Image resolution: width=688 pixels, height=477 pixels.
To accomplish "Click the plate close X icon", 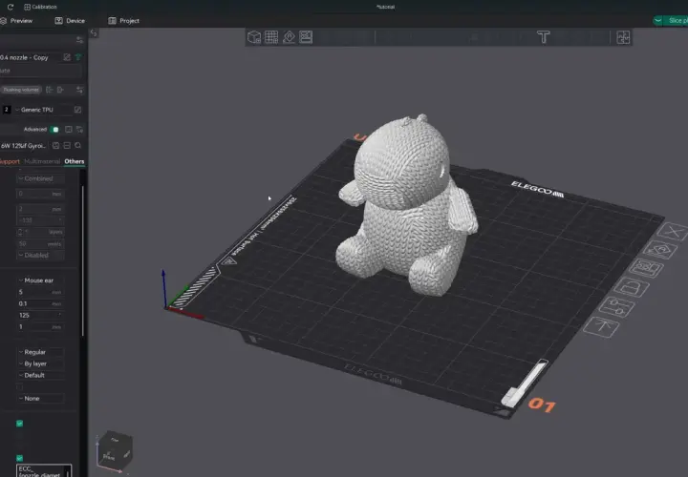I will click(x=673, y=231).
